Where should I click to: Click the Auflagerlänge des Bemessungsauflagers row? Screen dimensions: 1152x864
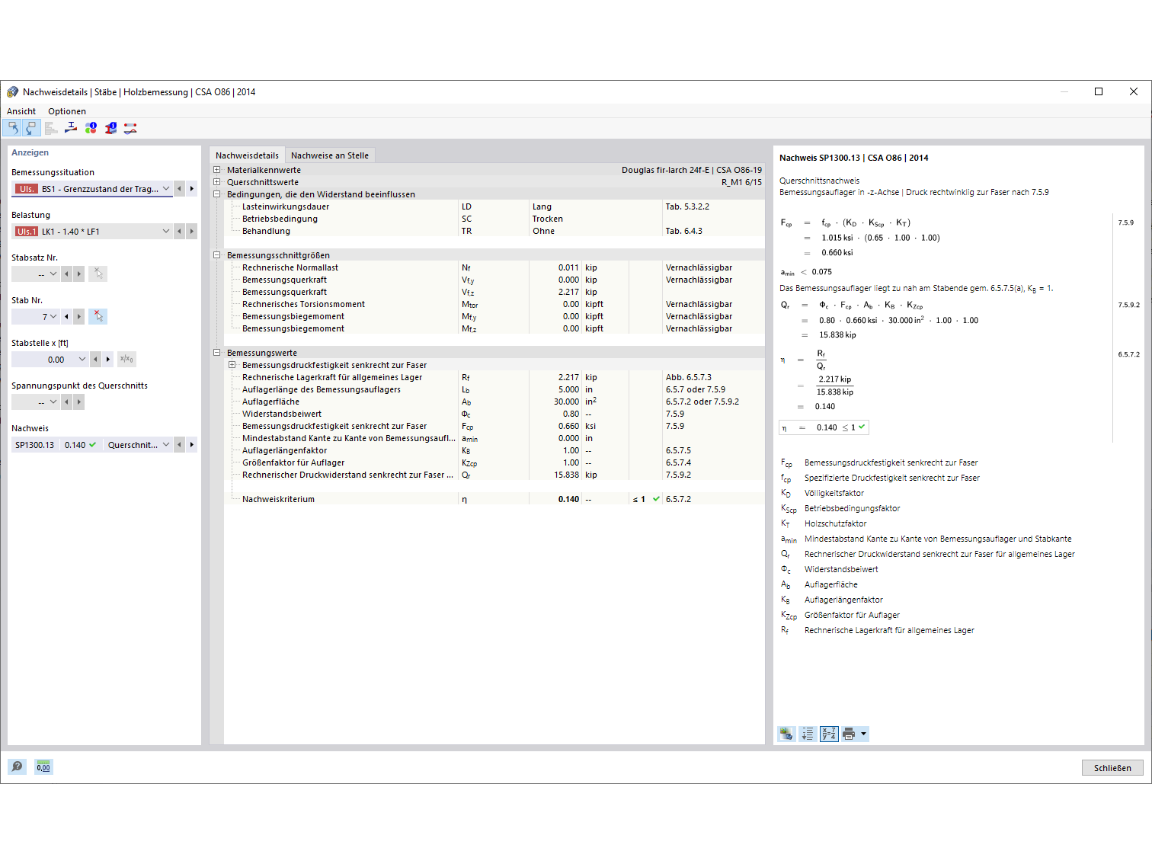(x=494, y=389)
